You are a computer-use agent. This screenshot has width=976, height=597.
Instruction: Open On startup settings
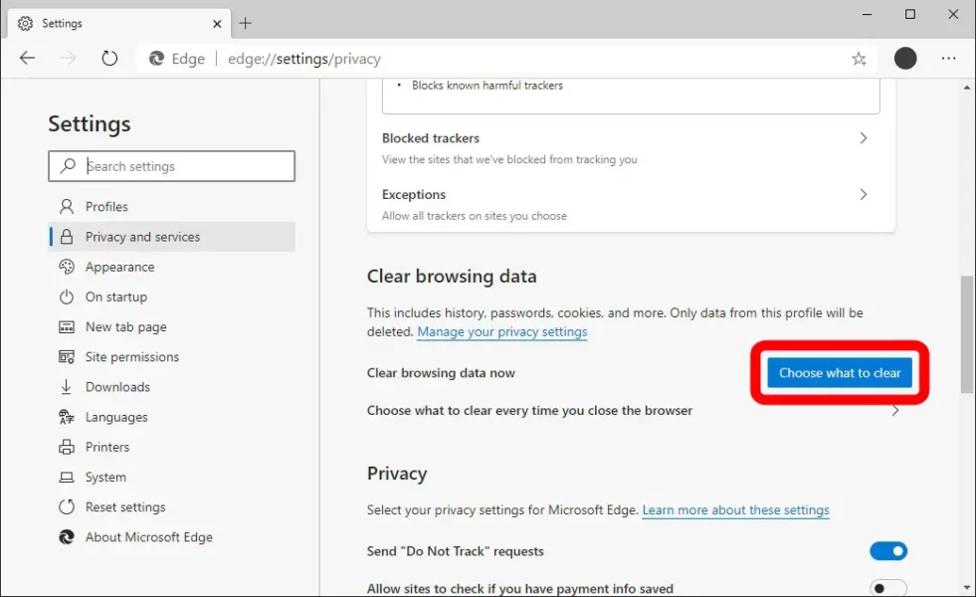(x=172, y=297)
